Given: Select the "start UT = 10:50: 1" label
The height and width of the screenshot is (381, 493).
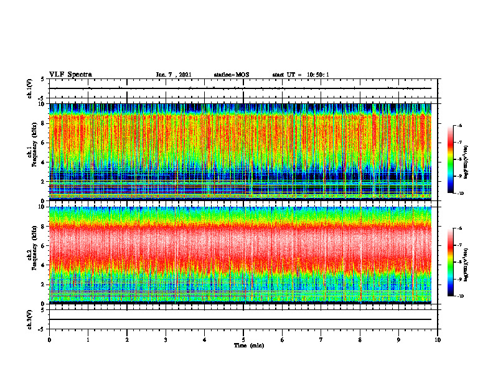Looking at the screenshot, I should click(301, 75).
